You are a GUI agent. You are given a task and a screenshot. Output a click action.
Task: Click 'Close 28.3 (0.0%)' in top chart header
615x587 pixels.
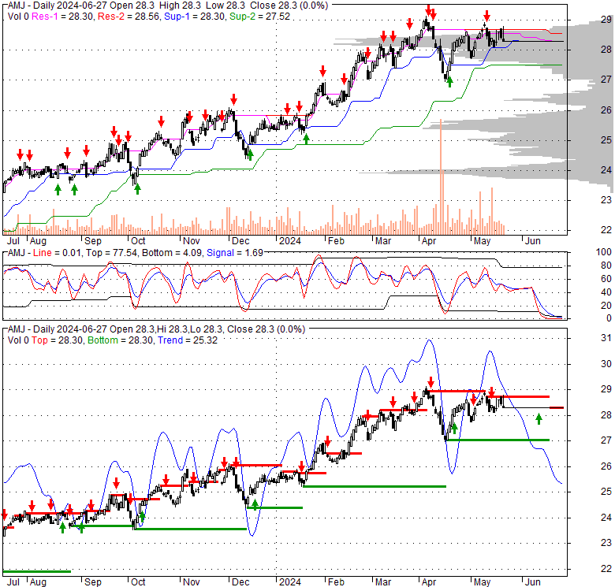click(289, 6)
